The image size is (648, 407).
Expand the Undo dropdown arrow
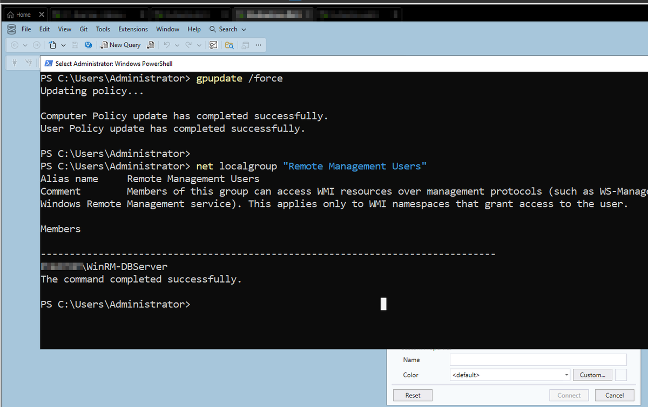(x=176, y=45)
